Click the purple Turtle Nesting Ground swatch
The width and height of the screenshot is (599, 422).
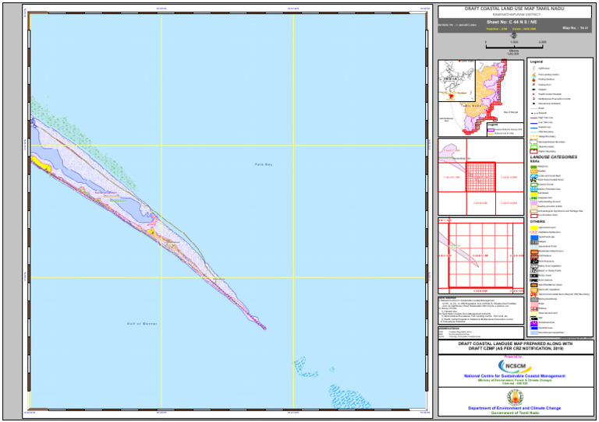[533, 202]
